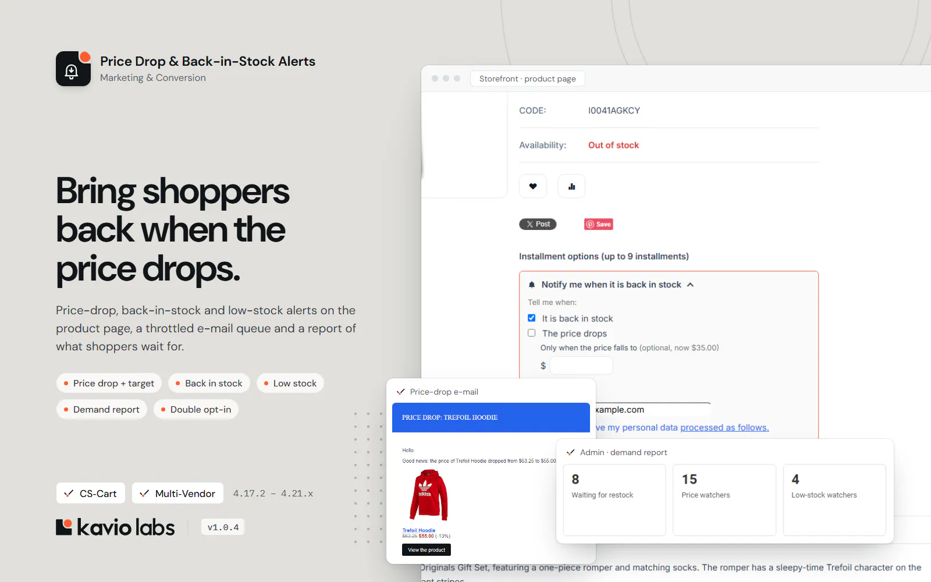Click the Price watchers stat card
This screenshot has width=931, height=582.
(724, 500)
